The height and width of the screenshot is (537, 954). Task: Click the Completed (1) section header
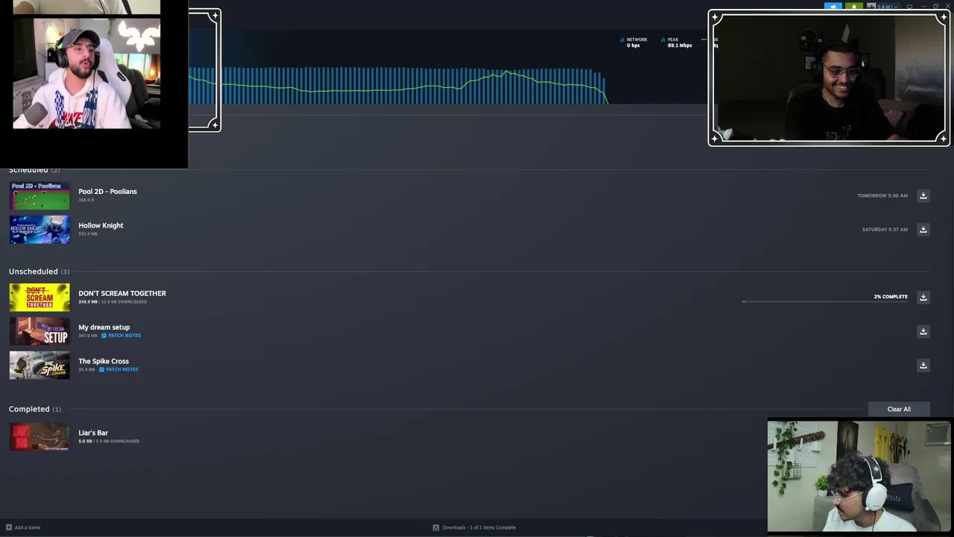(x=35, y=409)
